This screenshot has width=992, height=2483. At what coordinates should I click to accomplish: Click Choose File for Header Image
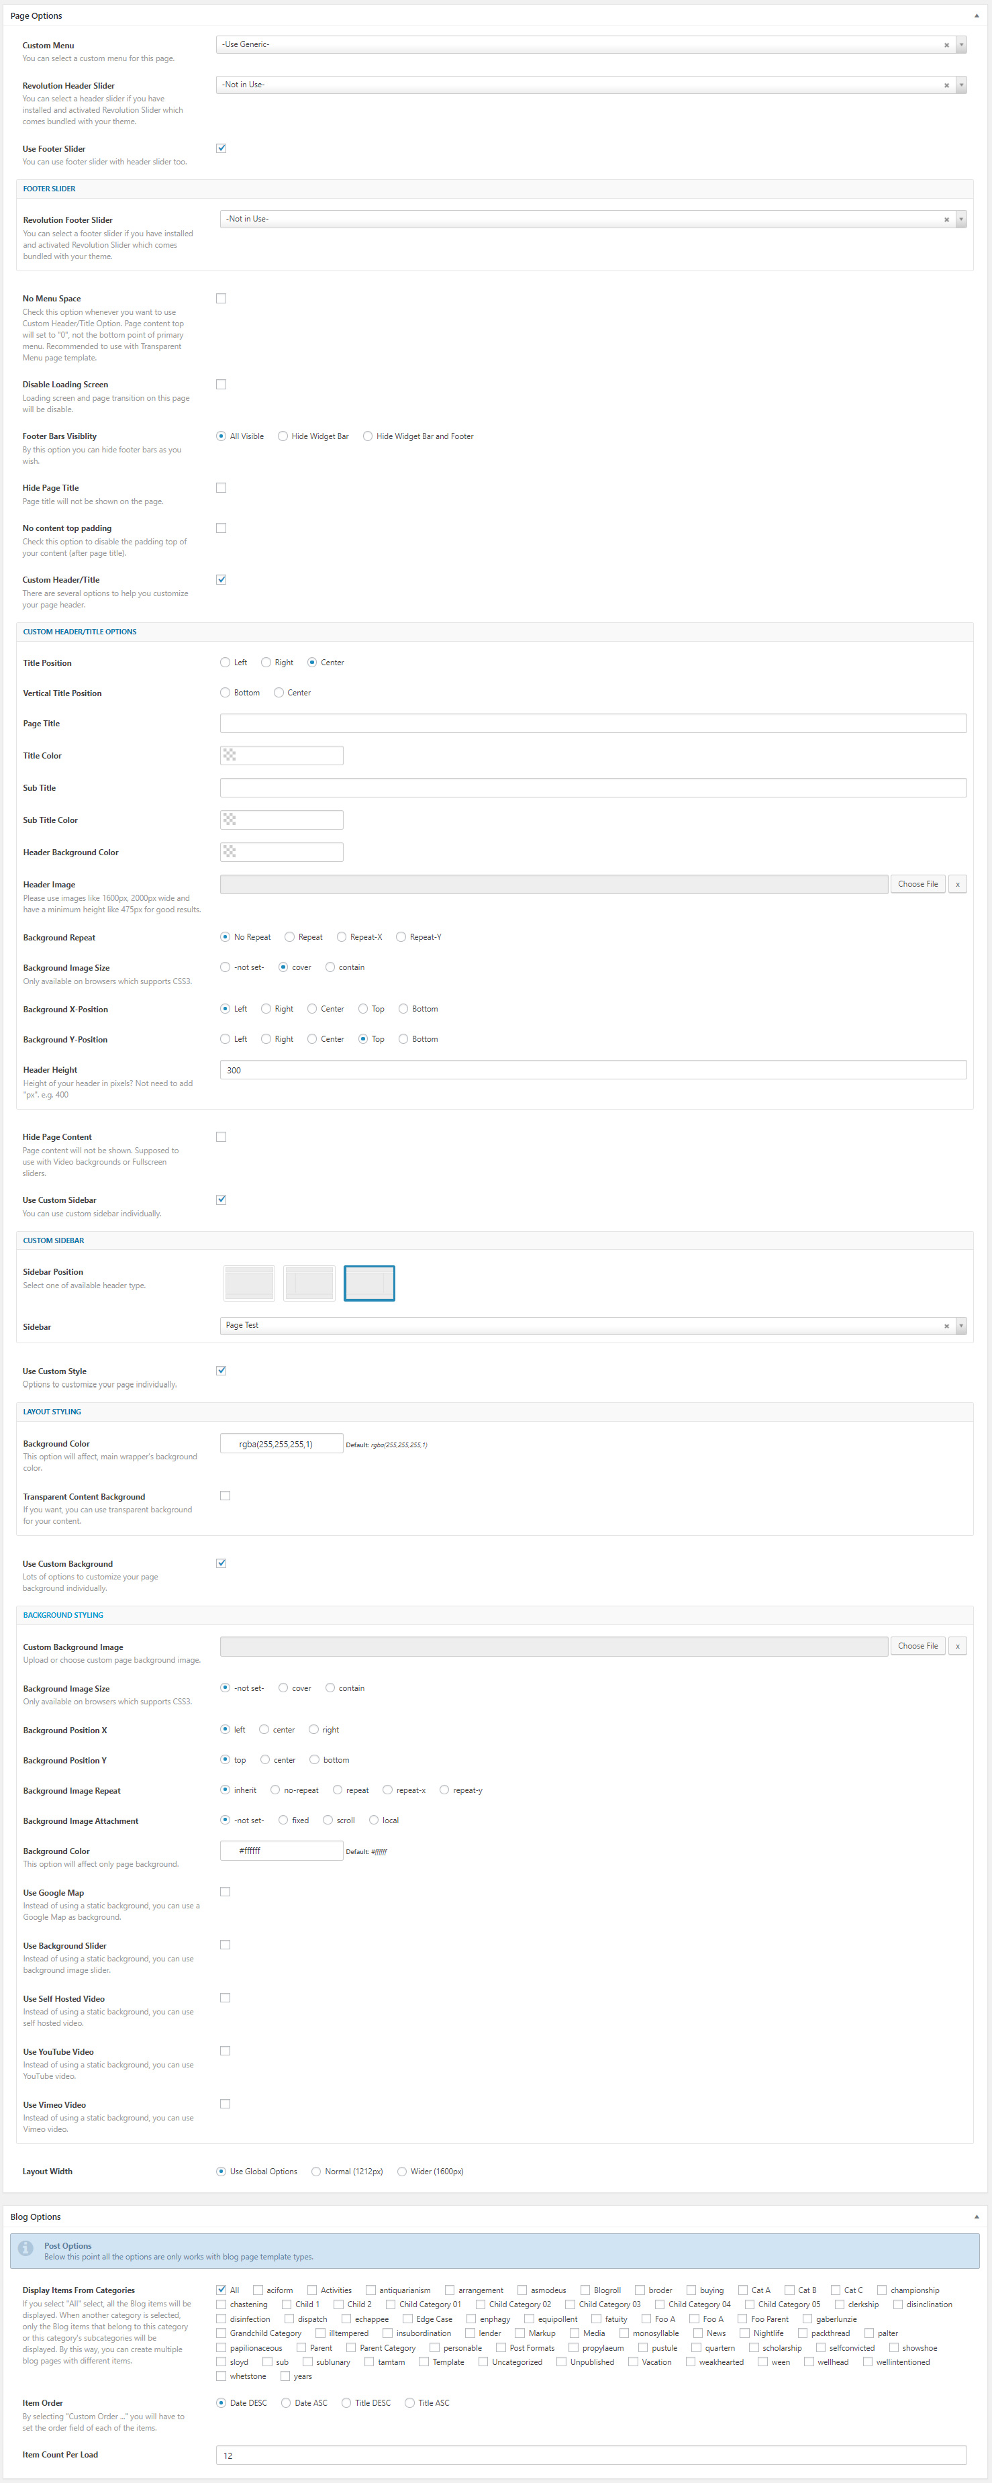point(917,884)
